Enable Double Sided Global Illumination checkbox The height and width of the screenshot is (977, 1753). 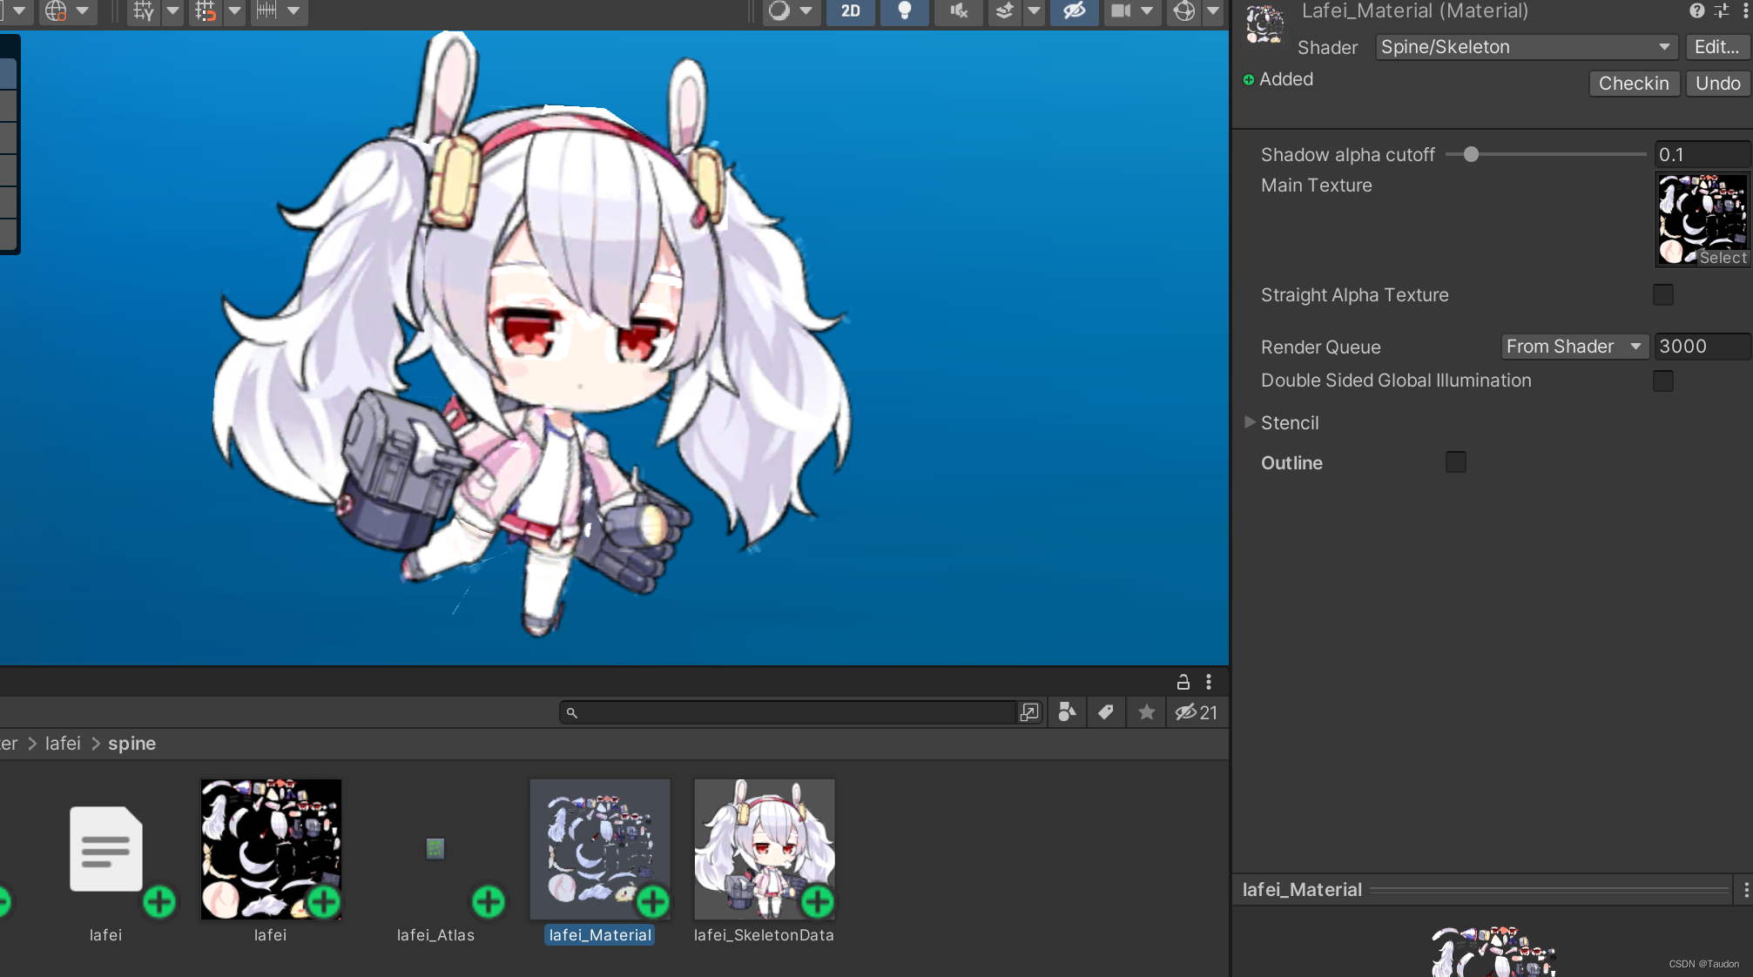[1662, 381]
